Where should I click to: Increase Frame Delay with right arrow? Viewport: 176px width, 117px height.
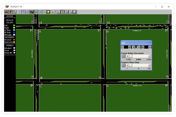pos(149,56)
